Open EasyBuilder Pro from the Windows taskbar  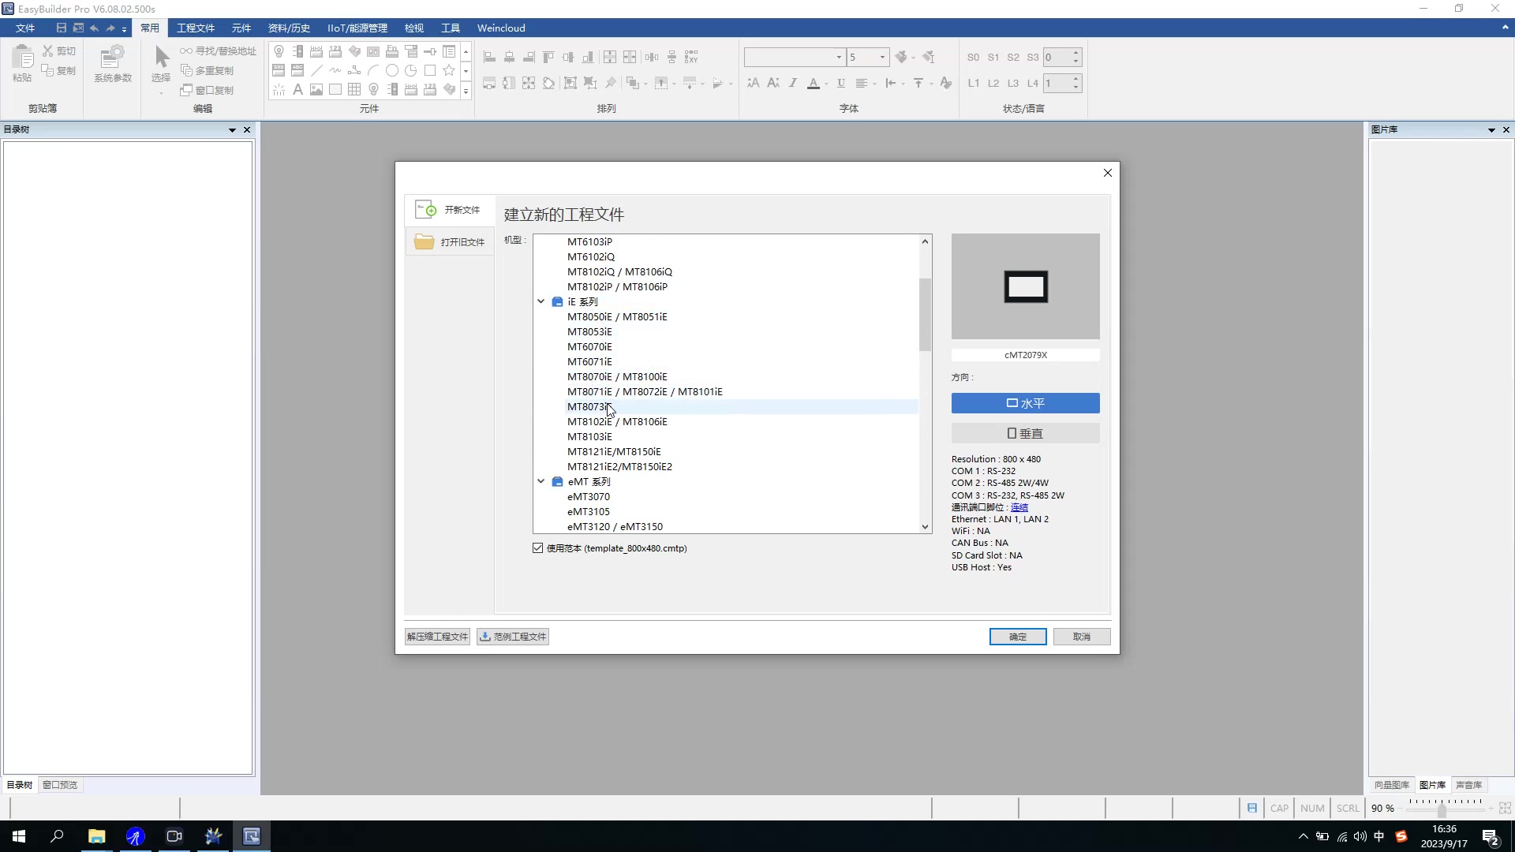[252, 836]
